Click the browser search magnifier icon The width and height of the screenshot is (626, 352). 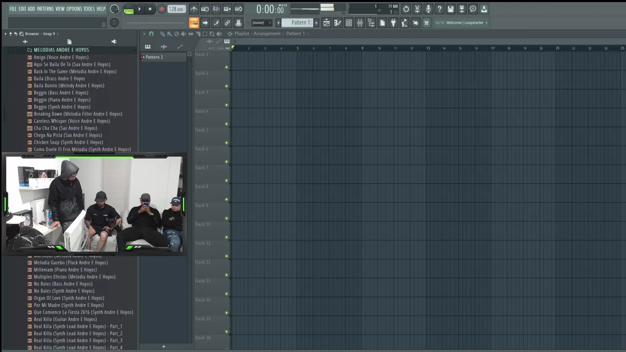click(21, 34)
